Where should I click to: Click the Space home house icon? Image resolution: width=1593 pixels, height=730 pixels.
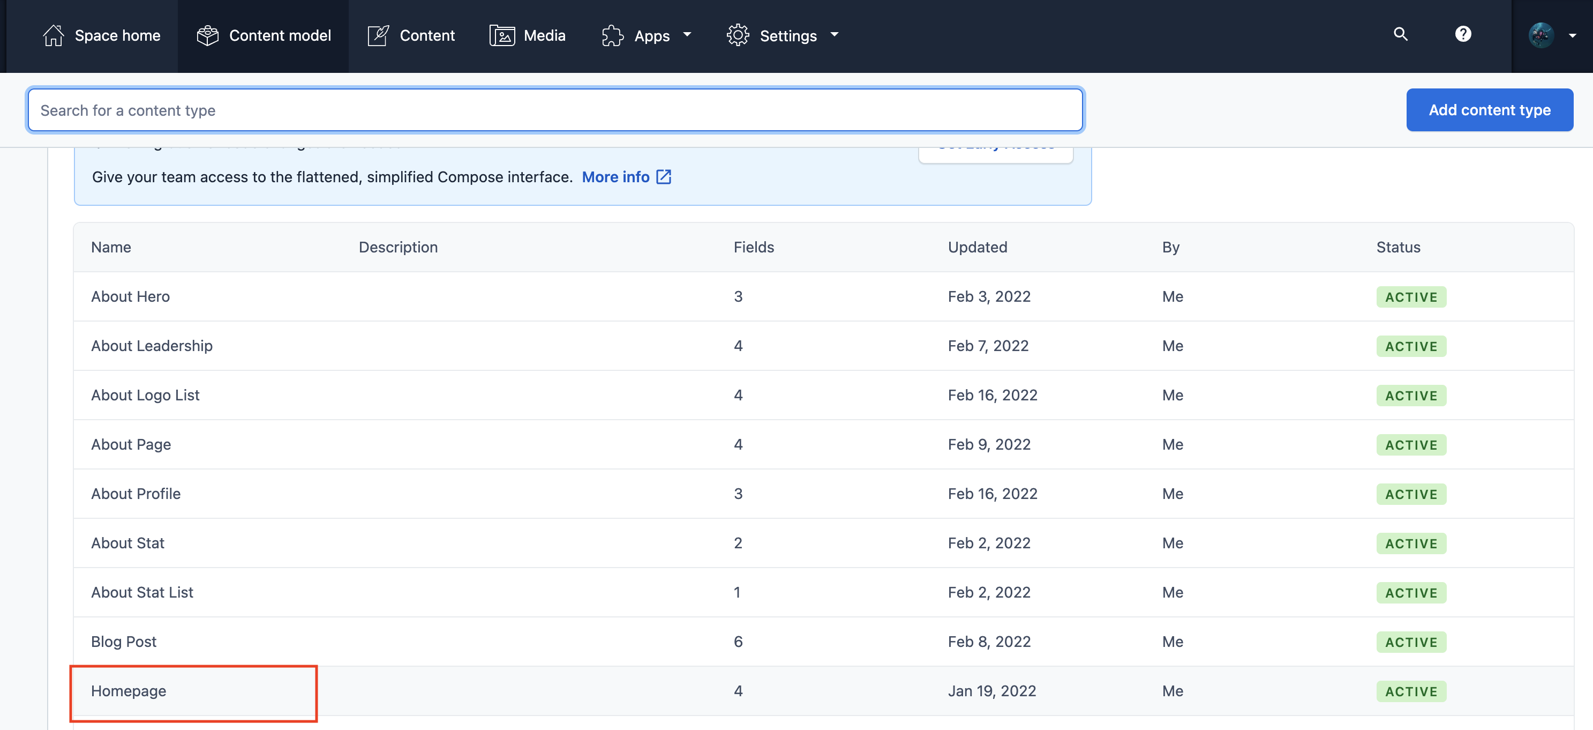[x=53, y=35]
